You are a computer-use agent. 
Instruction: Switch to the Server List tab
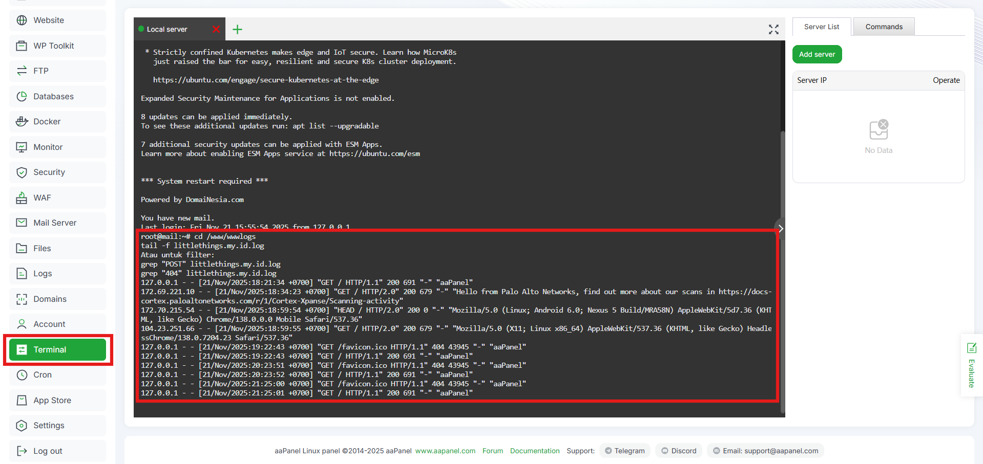click(x=822, y=27)
